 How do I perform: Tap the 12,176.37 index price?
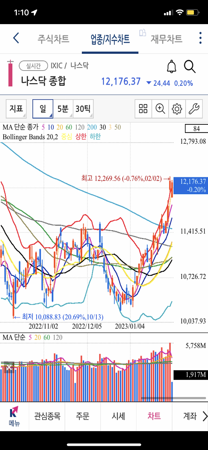tap(121, 82)
